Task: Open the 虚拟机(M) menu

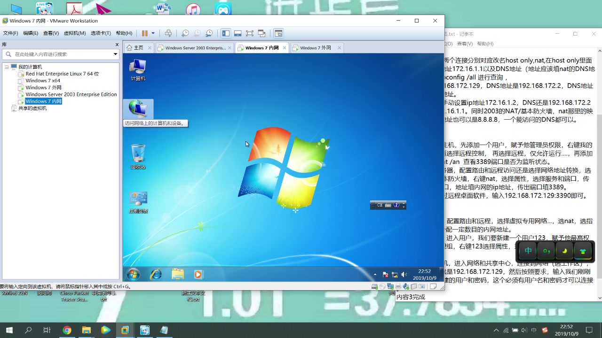Action: 75,33
